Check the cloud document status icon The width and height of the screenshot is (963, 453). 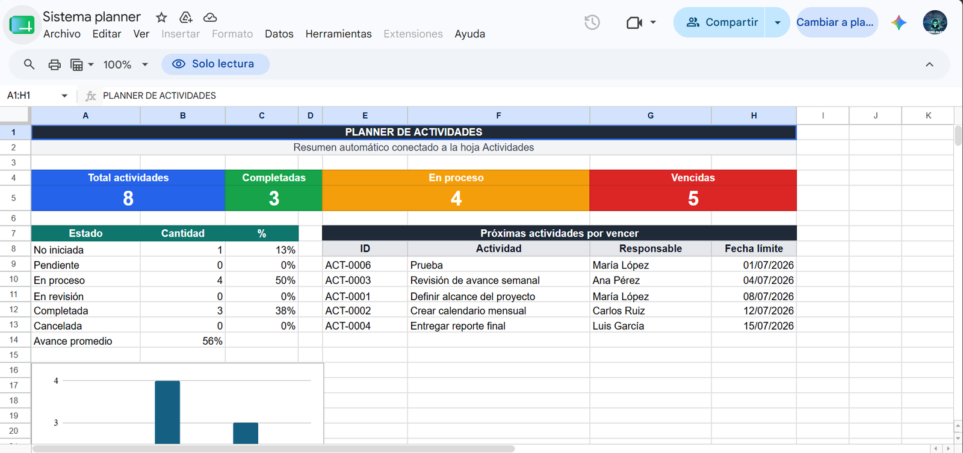pyautogui.click(x=210, y=17)
